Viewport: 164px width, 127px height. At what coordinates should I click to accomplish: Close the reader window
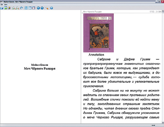[162, 2]
